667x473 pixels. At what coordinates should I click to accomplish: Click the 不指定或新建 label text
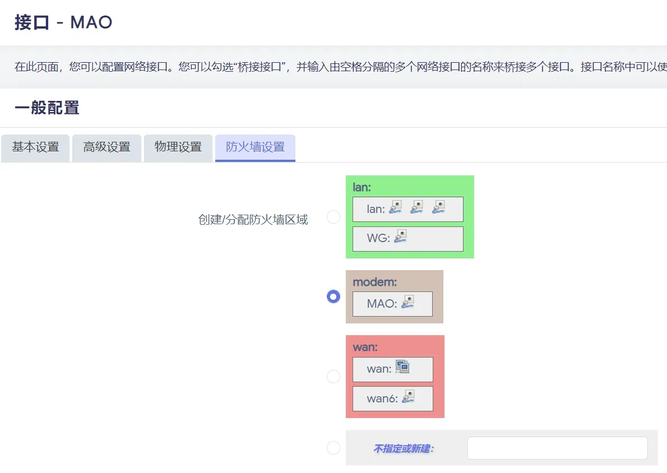(x=404, y=448)
